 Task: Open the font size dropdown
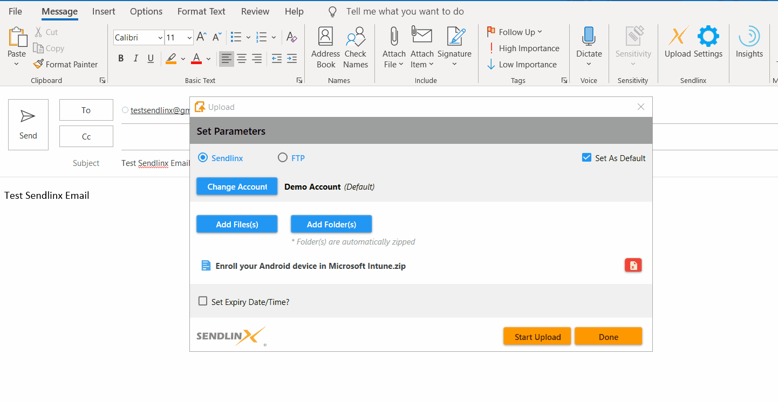pos(189,38)
